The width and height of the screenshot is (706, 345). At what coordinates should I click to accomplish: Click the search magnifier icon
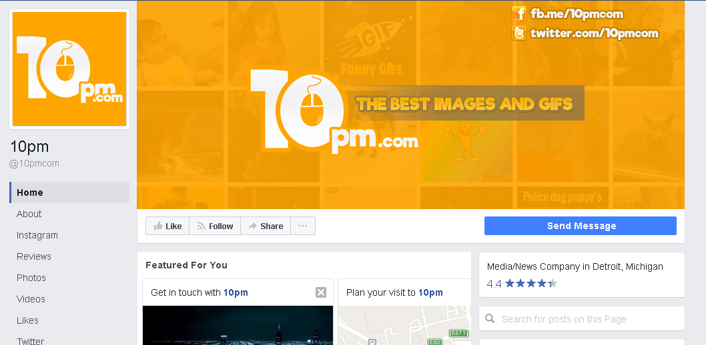point(490,319)
